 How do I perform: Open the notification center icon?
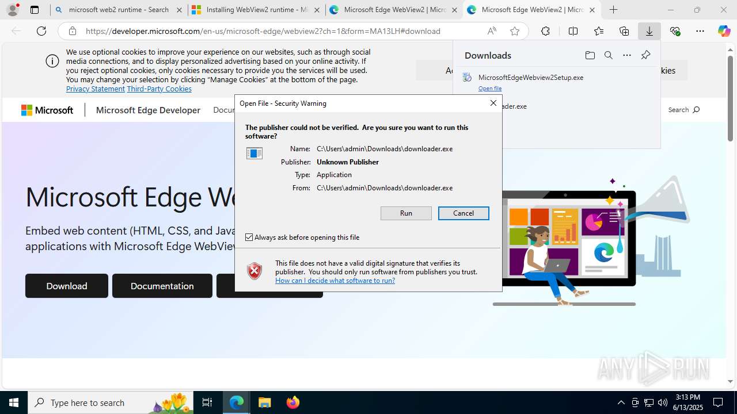coord(718,402)
